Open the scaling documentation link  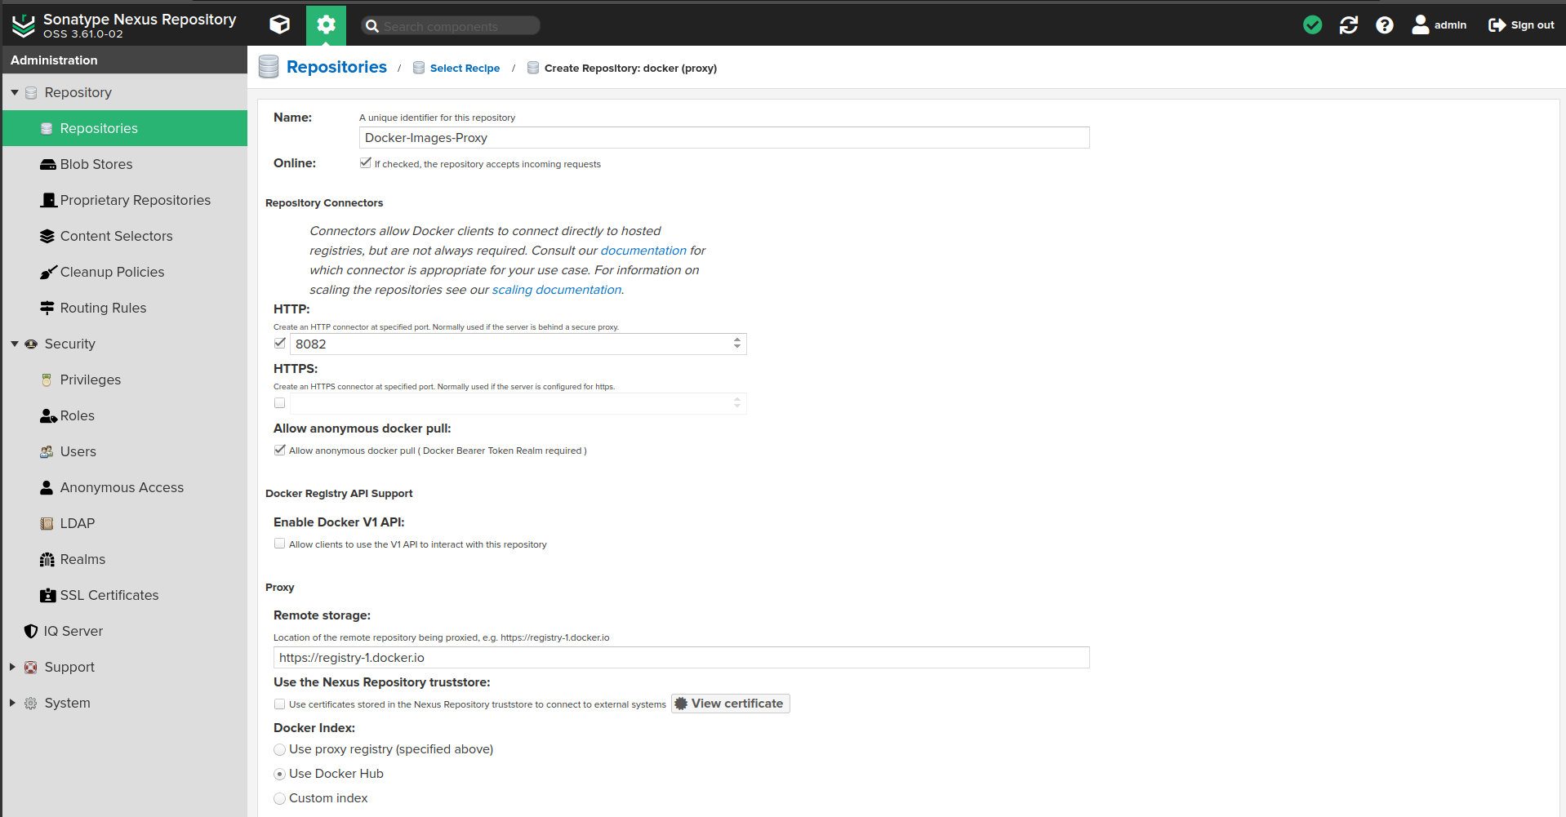click(556, 290)
